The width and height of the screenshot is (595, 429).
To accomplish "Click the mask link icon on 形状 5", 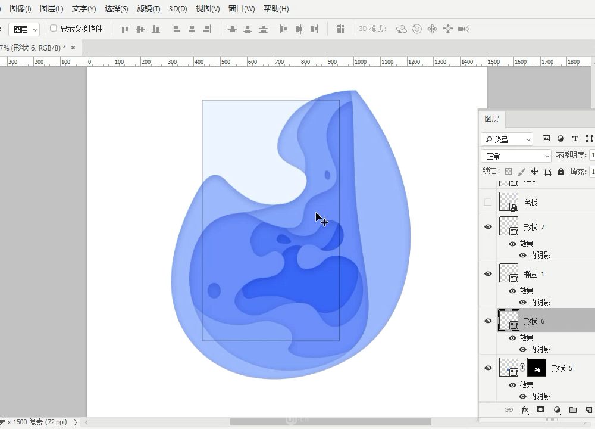I will click(522, 368).
